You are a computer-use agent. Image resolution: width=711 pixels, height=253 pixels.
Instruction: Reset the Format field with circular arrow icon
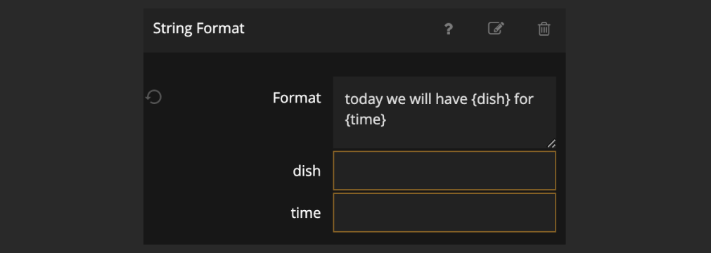click(154, 97)
